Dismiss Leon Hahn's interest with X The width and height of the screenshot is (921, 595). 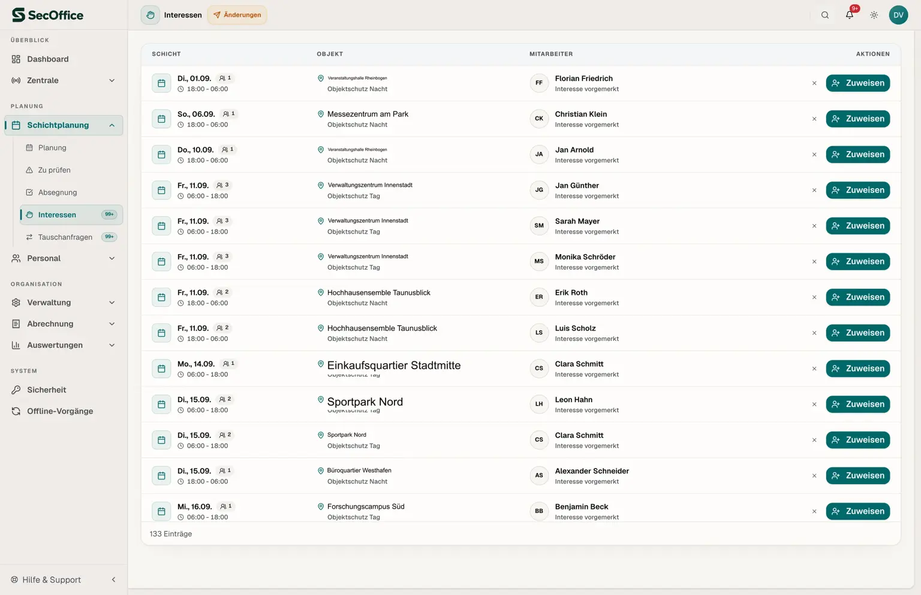(814, 404)
